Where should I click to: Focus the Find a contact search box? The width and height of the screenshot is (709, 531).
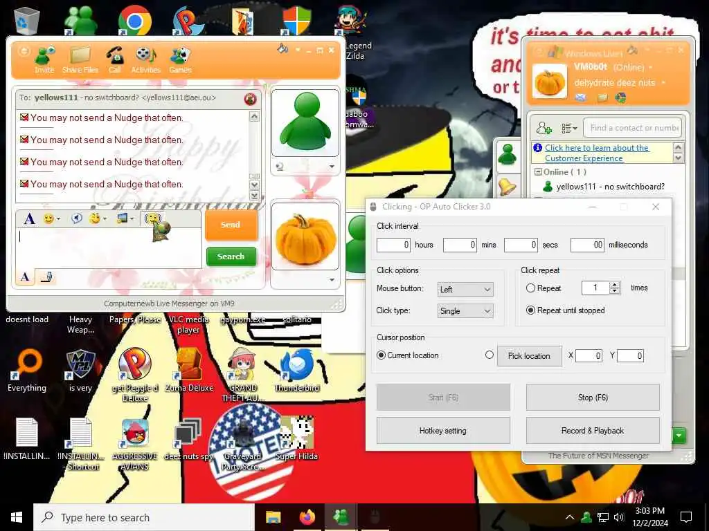pos(633,128)
